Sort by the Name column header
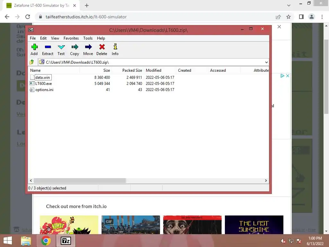 pyautogui.click(x=54, y=70)
